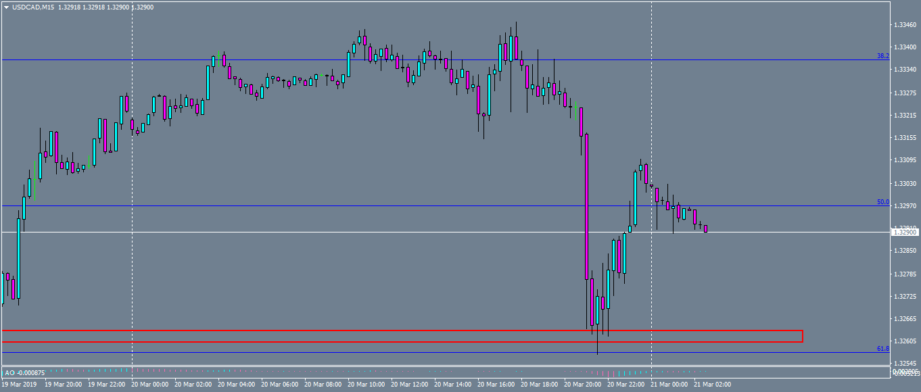
Task: Click the 50.0 Fibonacci level label
Action: pyautogui.click(x=882, y=201)
